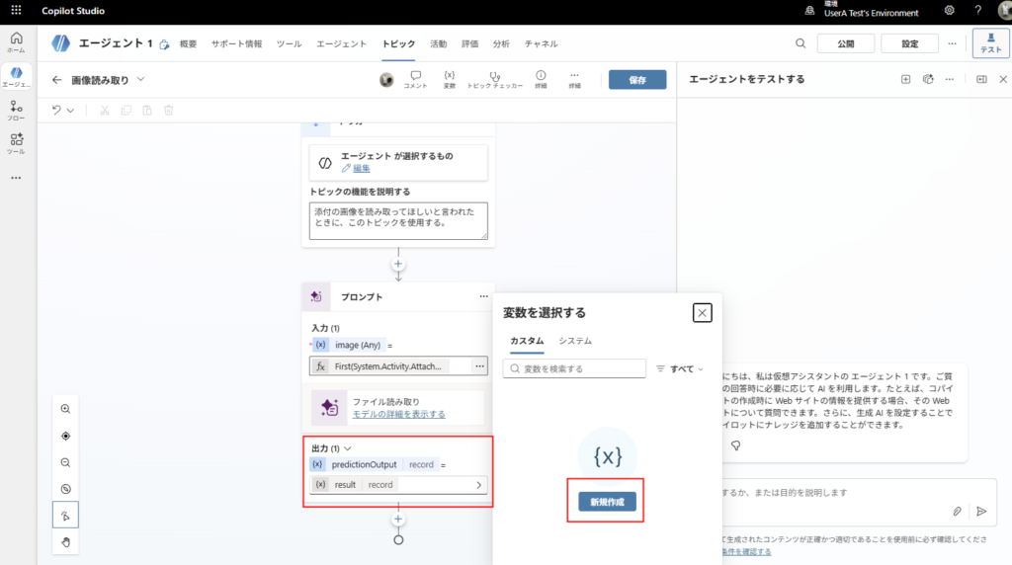The image size is (1012, 565).
Task: Click the 変数を検索する search field
Action: (x=574, y=368)
